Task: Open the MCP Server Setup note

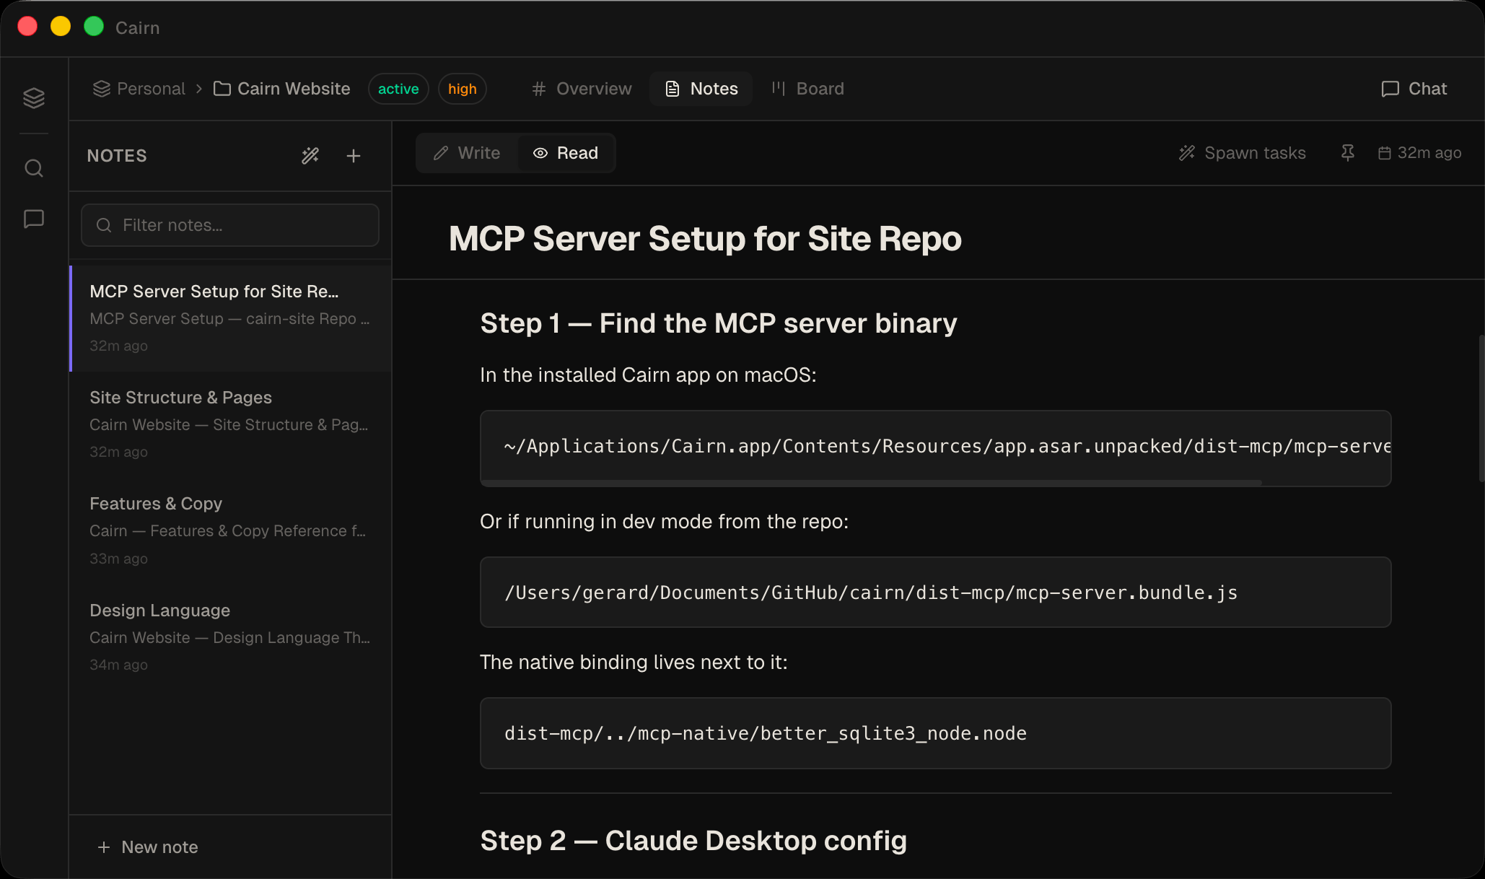Action: (231, 318)
